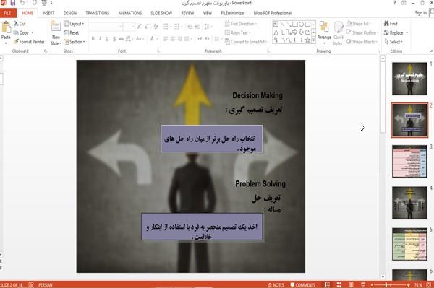Image resolution: width=434 pixels, height=288 pixels.
Task: Select slide 1 thumbnail
Action: (x=409, y=79)
